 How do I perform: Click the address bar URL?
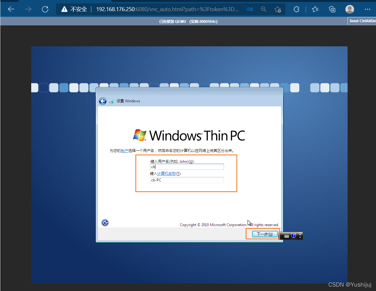pyautogui.click(x=167, y=9)
